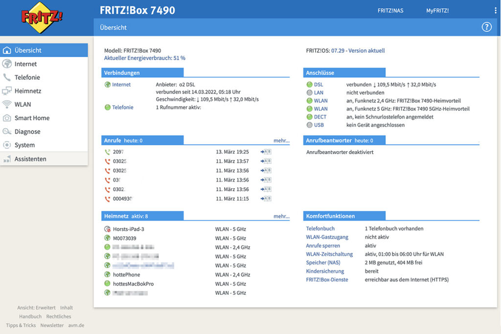Screen dimensions: 501x334
Task: Open the WLAN-Gastzugang link
Action: (x=327, y=237)
